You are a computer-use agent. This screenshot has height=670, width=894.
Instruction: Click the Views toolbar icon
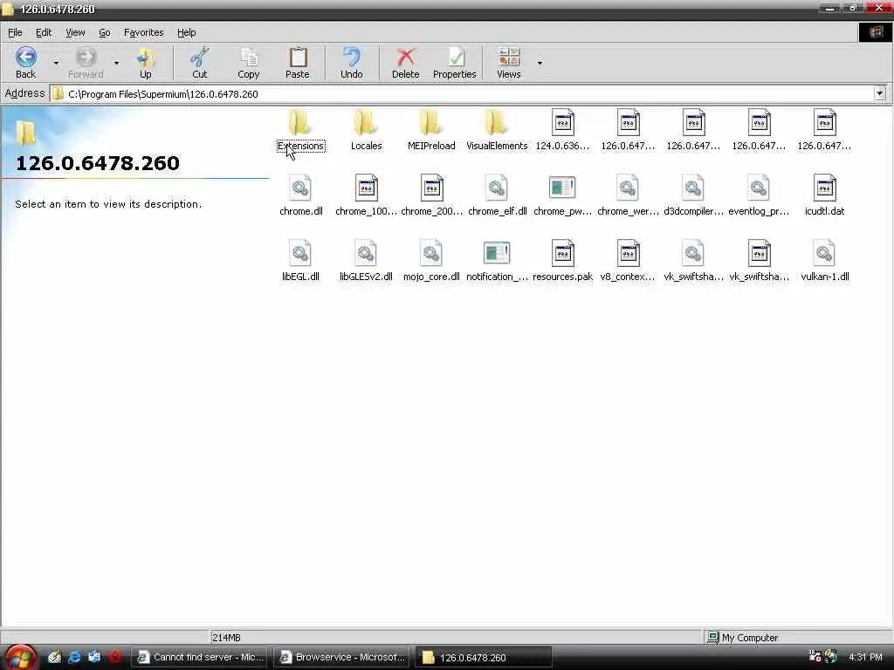[509, 57]
